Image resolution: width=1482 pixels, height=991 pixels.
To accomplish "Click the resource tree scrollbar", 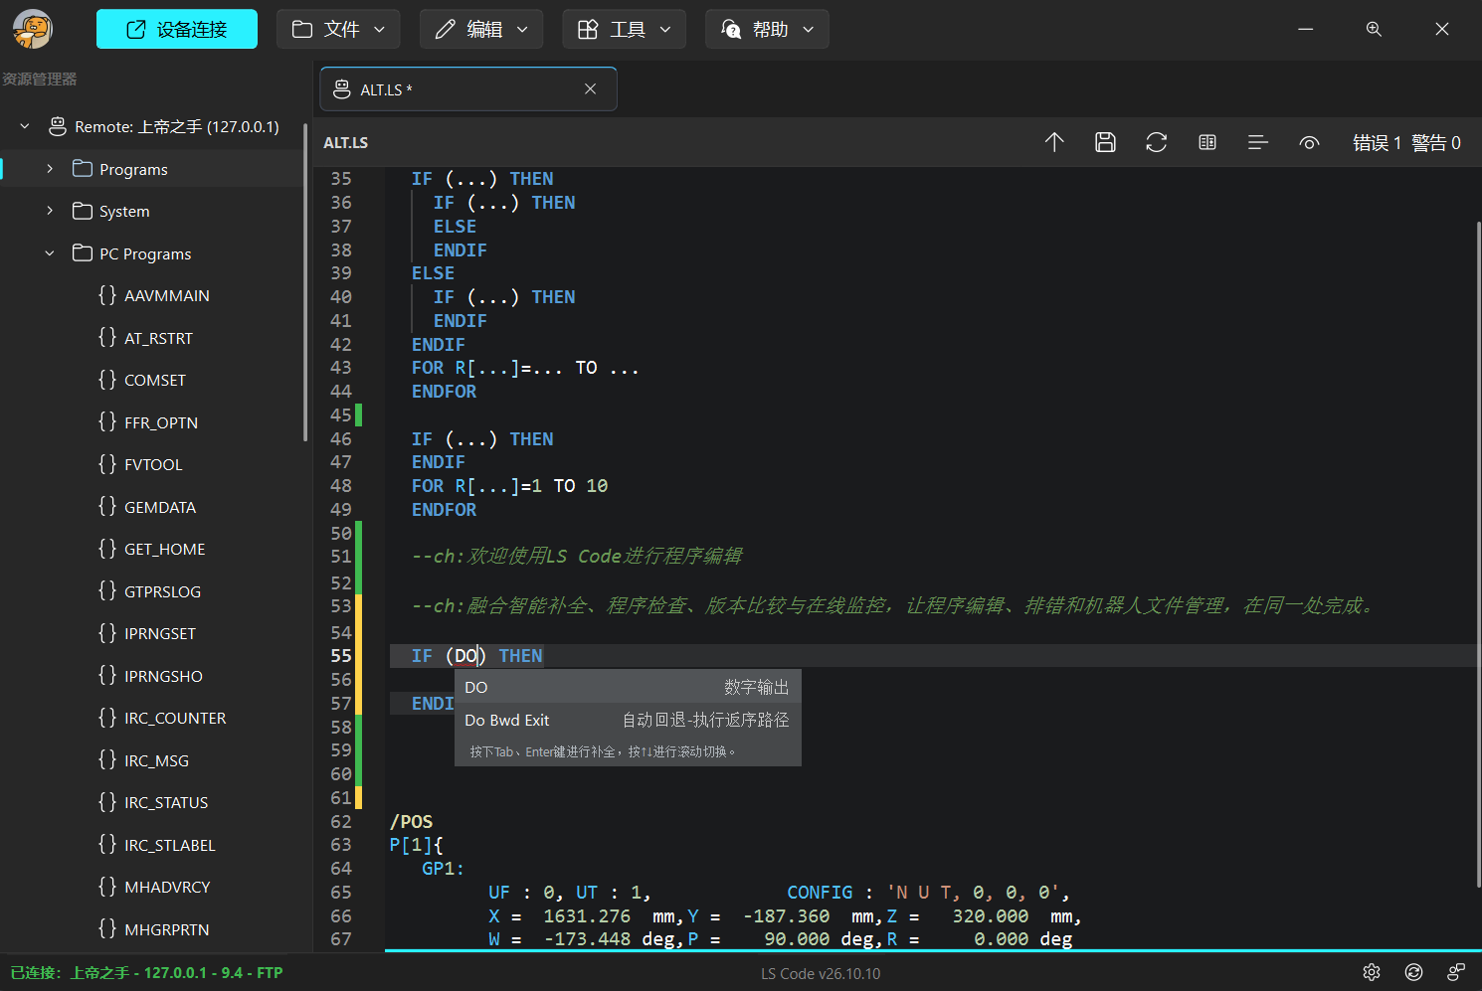I will coord(305,280).
